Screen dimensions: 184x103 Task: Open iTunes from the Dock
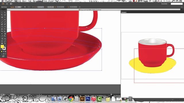point(93,99)
